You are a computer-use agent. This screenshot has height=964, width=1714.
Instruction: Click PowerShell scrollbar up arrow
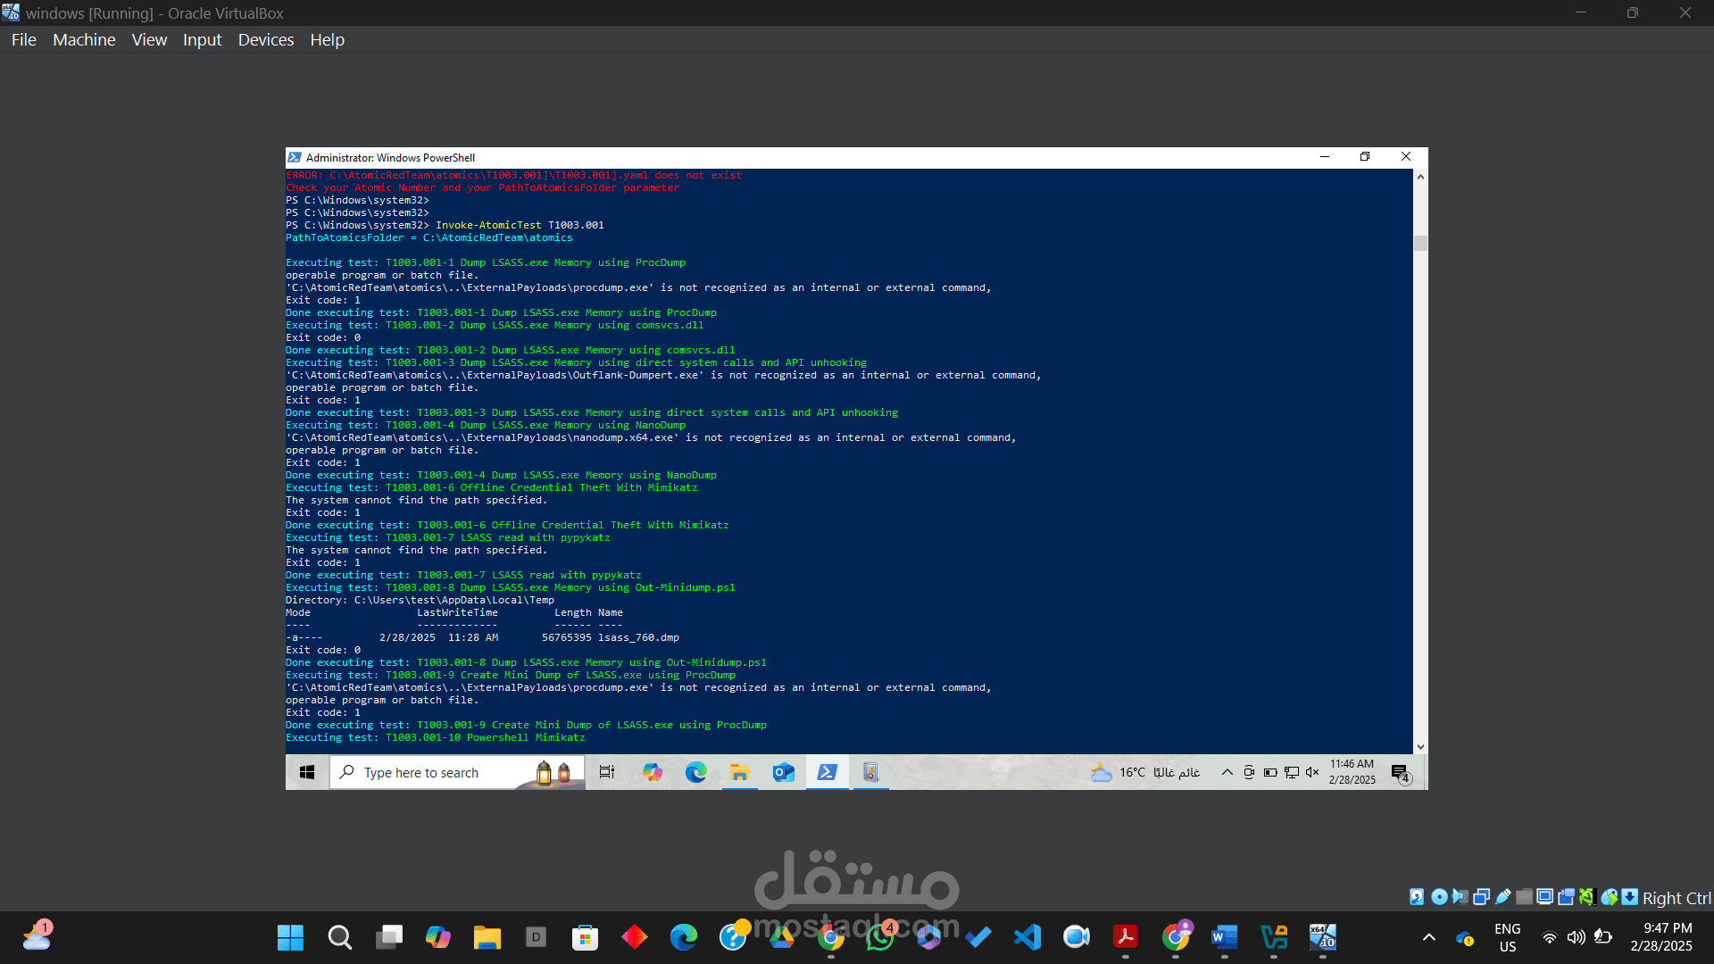pyautogui.click(x=1420, y=177)
